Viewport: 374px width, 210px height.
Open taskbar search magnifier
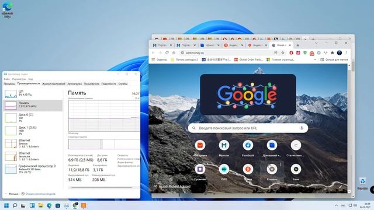pos(15,205)
